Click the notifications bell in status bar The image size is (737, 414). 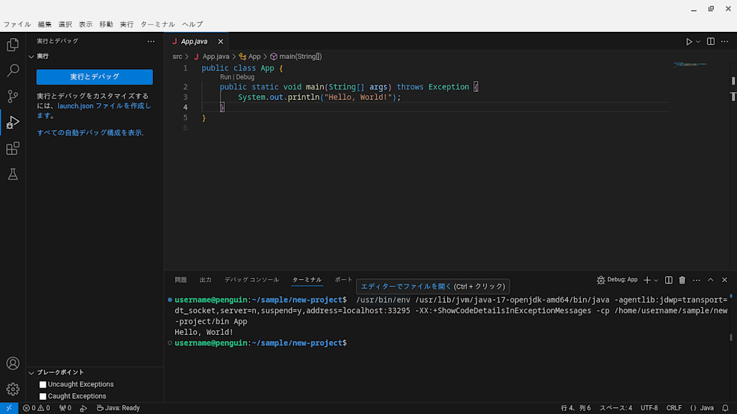point(726,408)
